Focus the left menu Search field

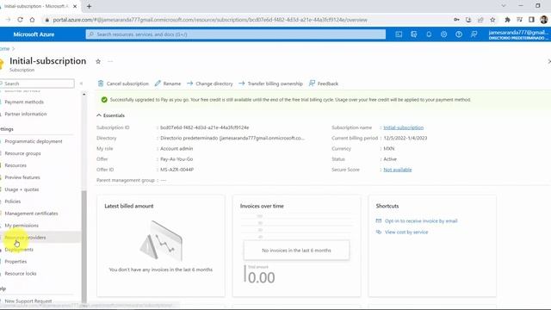[x=37, y=84]
